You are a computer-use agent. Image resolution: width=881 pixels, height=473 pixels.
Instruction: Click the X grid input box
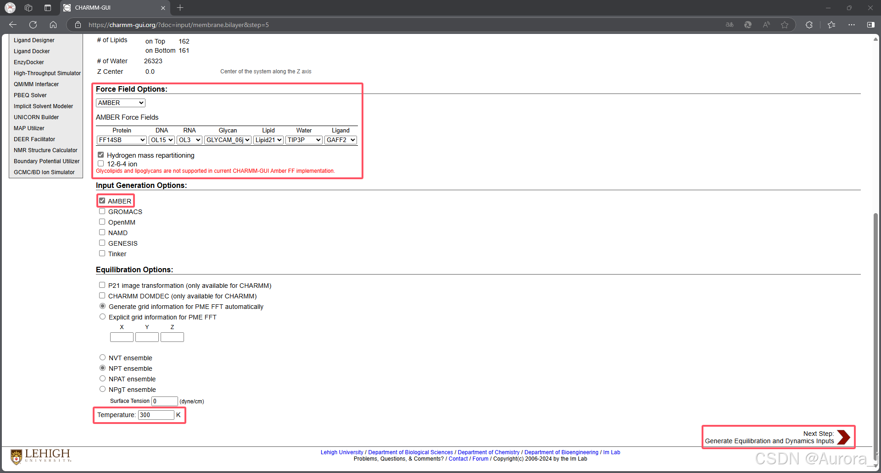point(122,337)
